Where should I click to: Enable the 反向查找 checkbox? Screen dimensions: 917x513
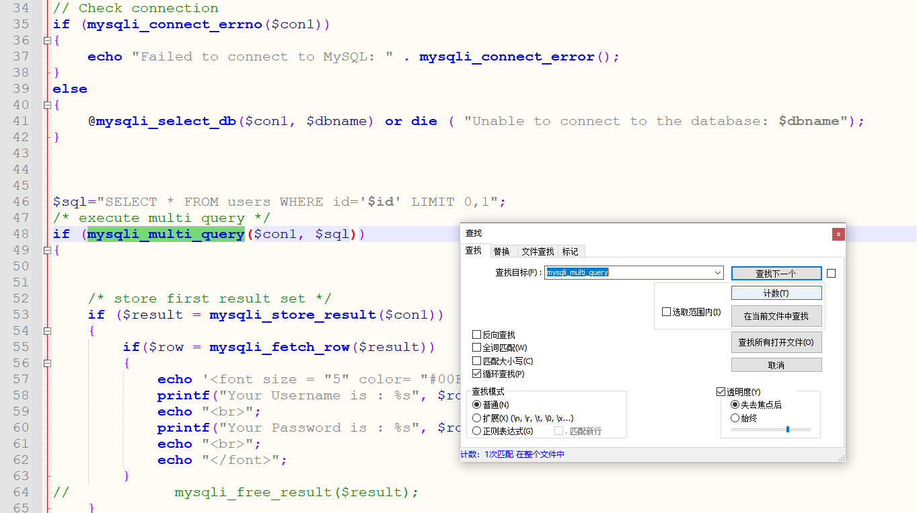(x=477, y=334)
